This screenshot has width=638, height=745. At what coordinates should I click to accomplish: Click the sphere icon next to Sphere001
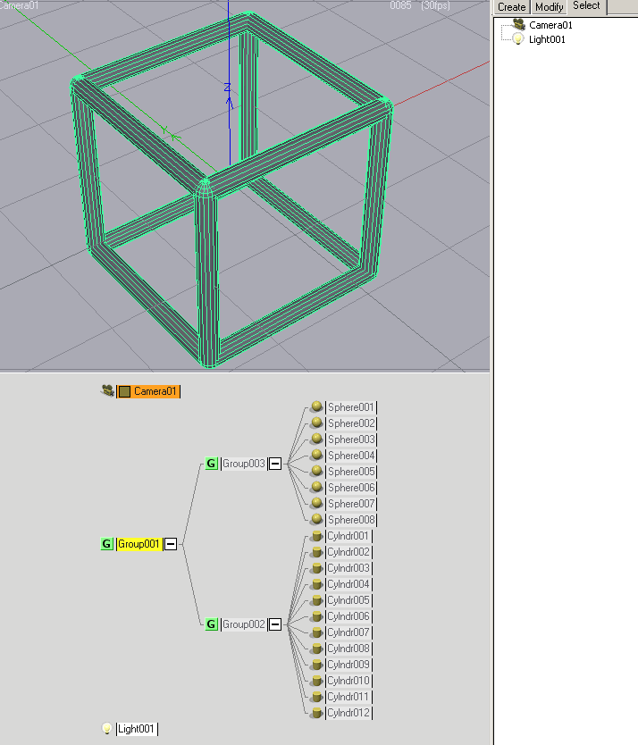pyautogui.click(x=315, y=407)
